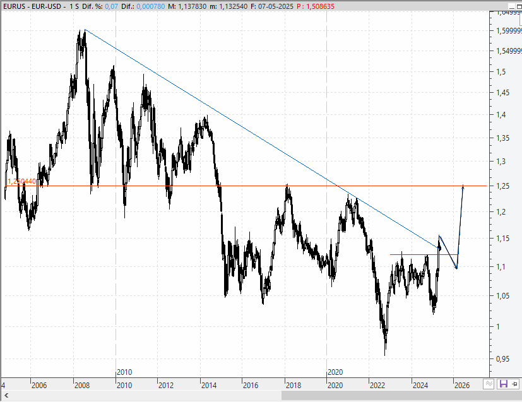This screenshot has width=522, height=402.
Task: Maximize the EURUS chart window
Action: pos(519,6)
